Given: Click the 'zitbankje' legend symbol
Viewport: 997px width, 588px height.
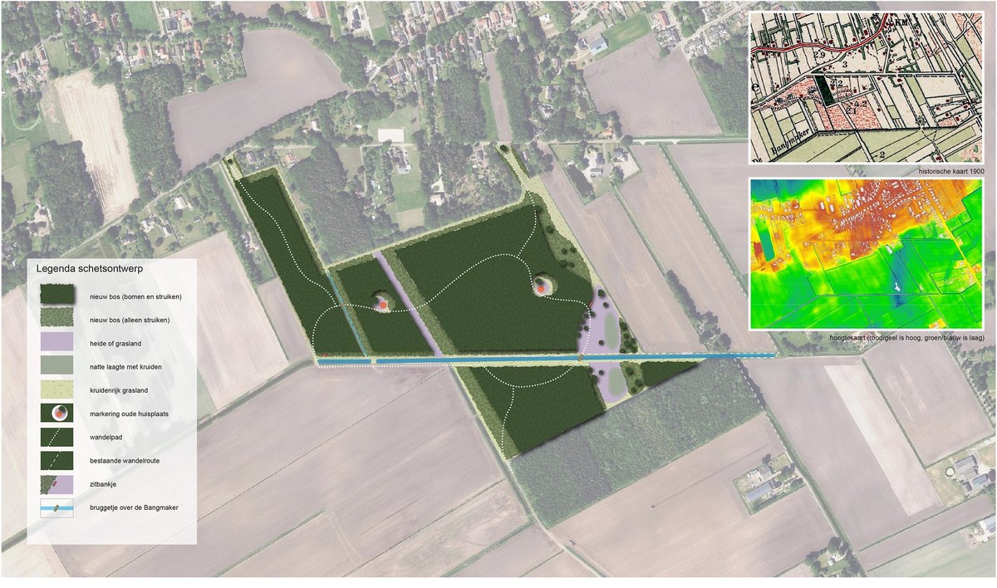Looking at the screenshot, I should 57,484.
